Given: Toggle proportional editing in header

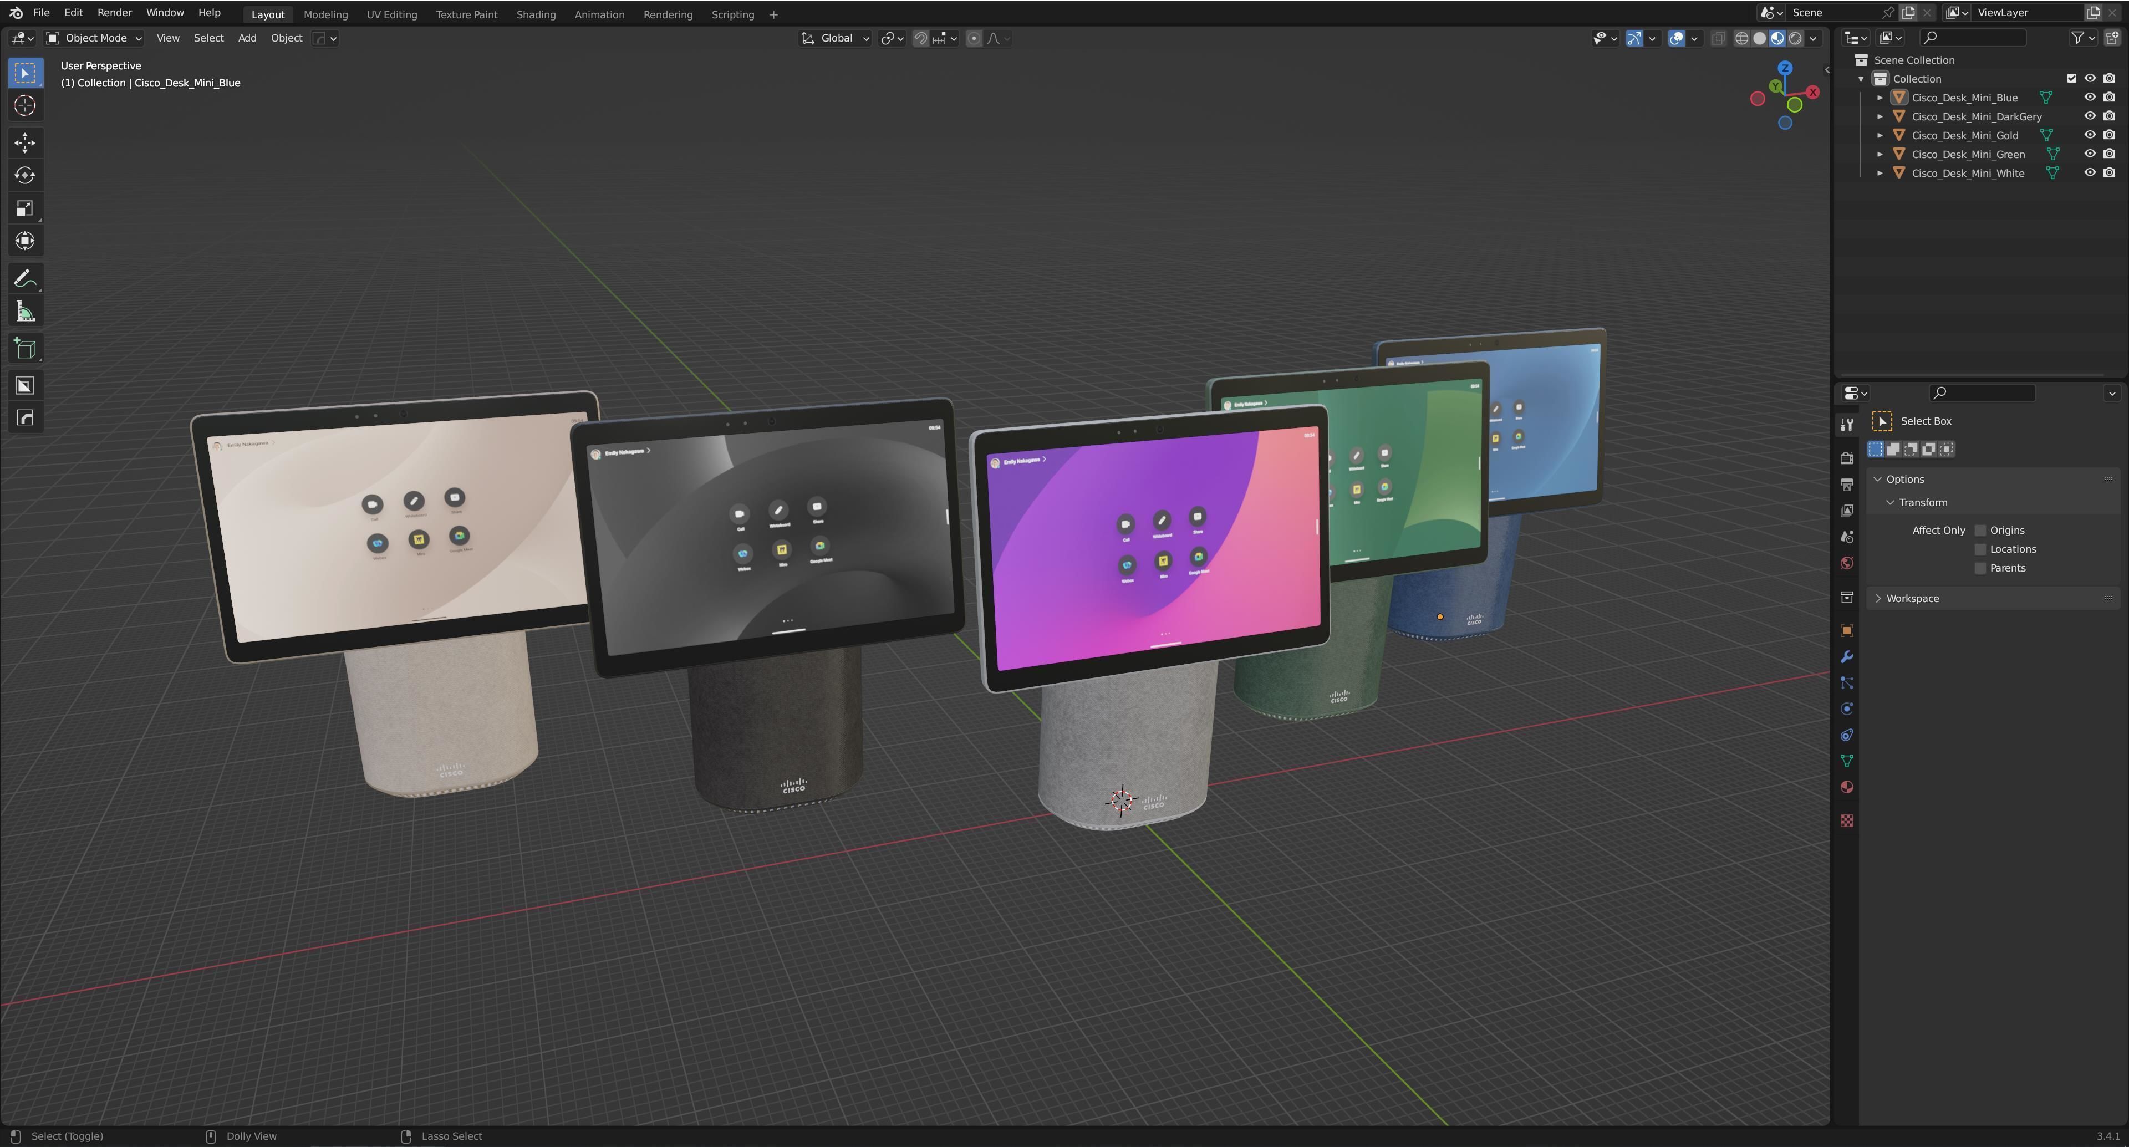Looking at the screenshot, I should [974, 38].
